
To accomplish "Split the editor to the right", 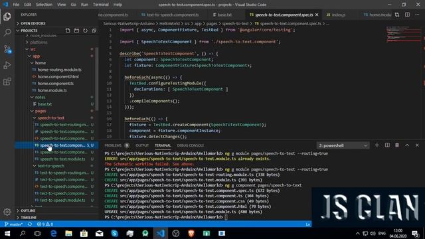I will tap(407, 15).
